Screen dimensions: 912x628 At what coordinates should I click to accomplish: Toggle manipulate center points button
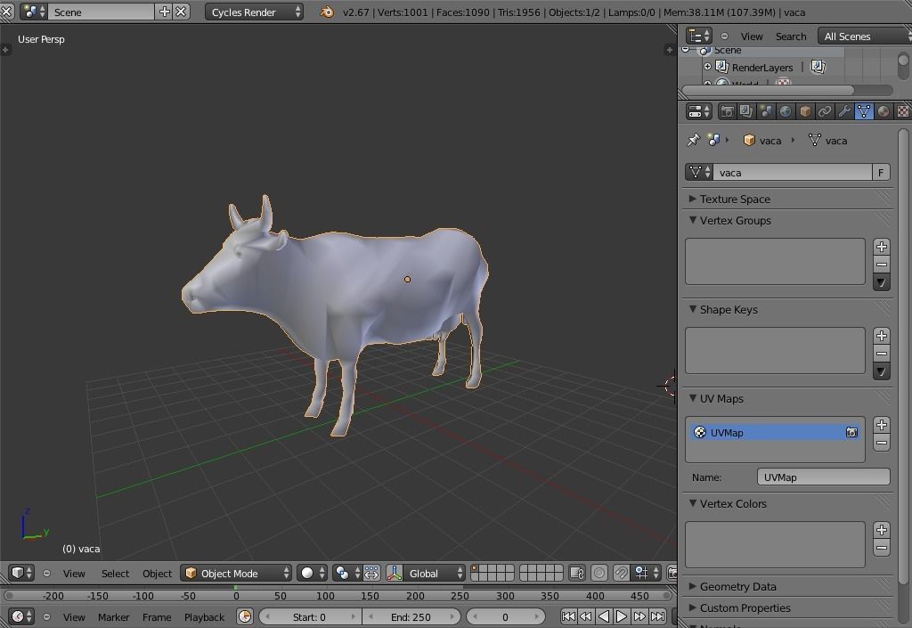pyautogui.click(x=371, y=574)
